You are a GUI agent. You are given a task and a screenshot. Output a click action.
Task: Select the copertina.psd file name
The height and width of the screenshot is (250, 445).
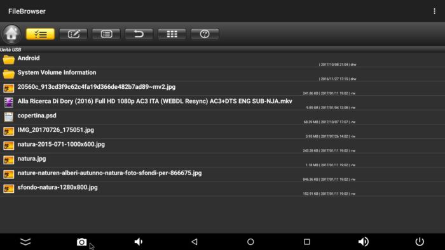37,115
